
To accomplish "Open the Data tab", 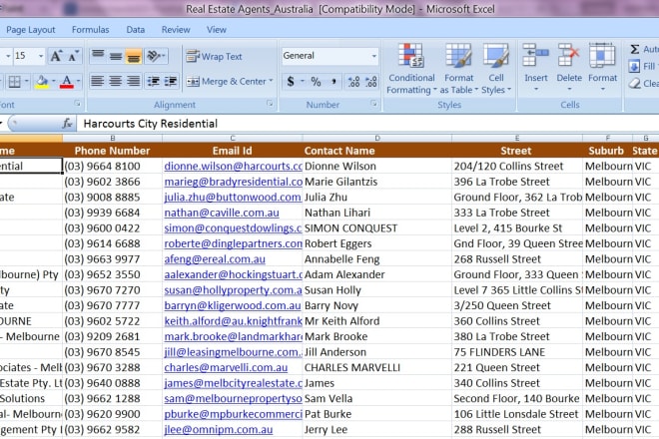I will (136, 30).
